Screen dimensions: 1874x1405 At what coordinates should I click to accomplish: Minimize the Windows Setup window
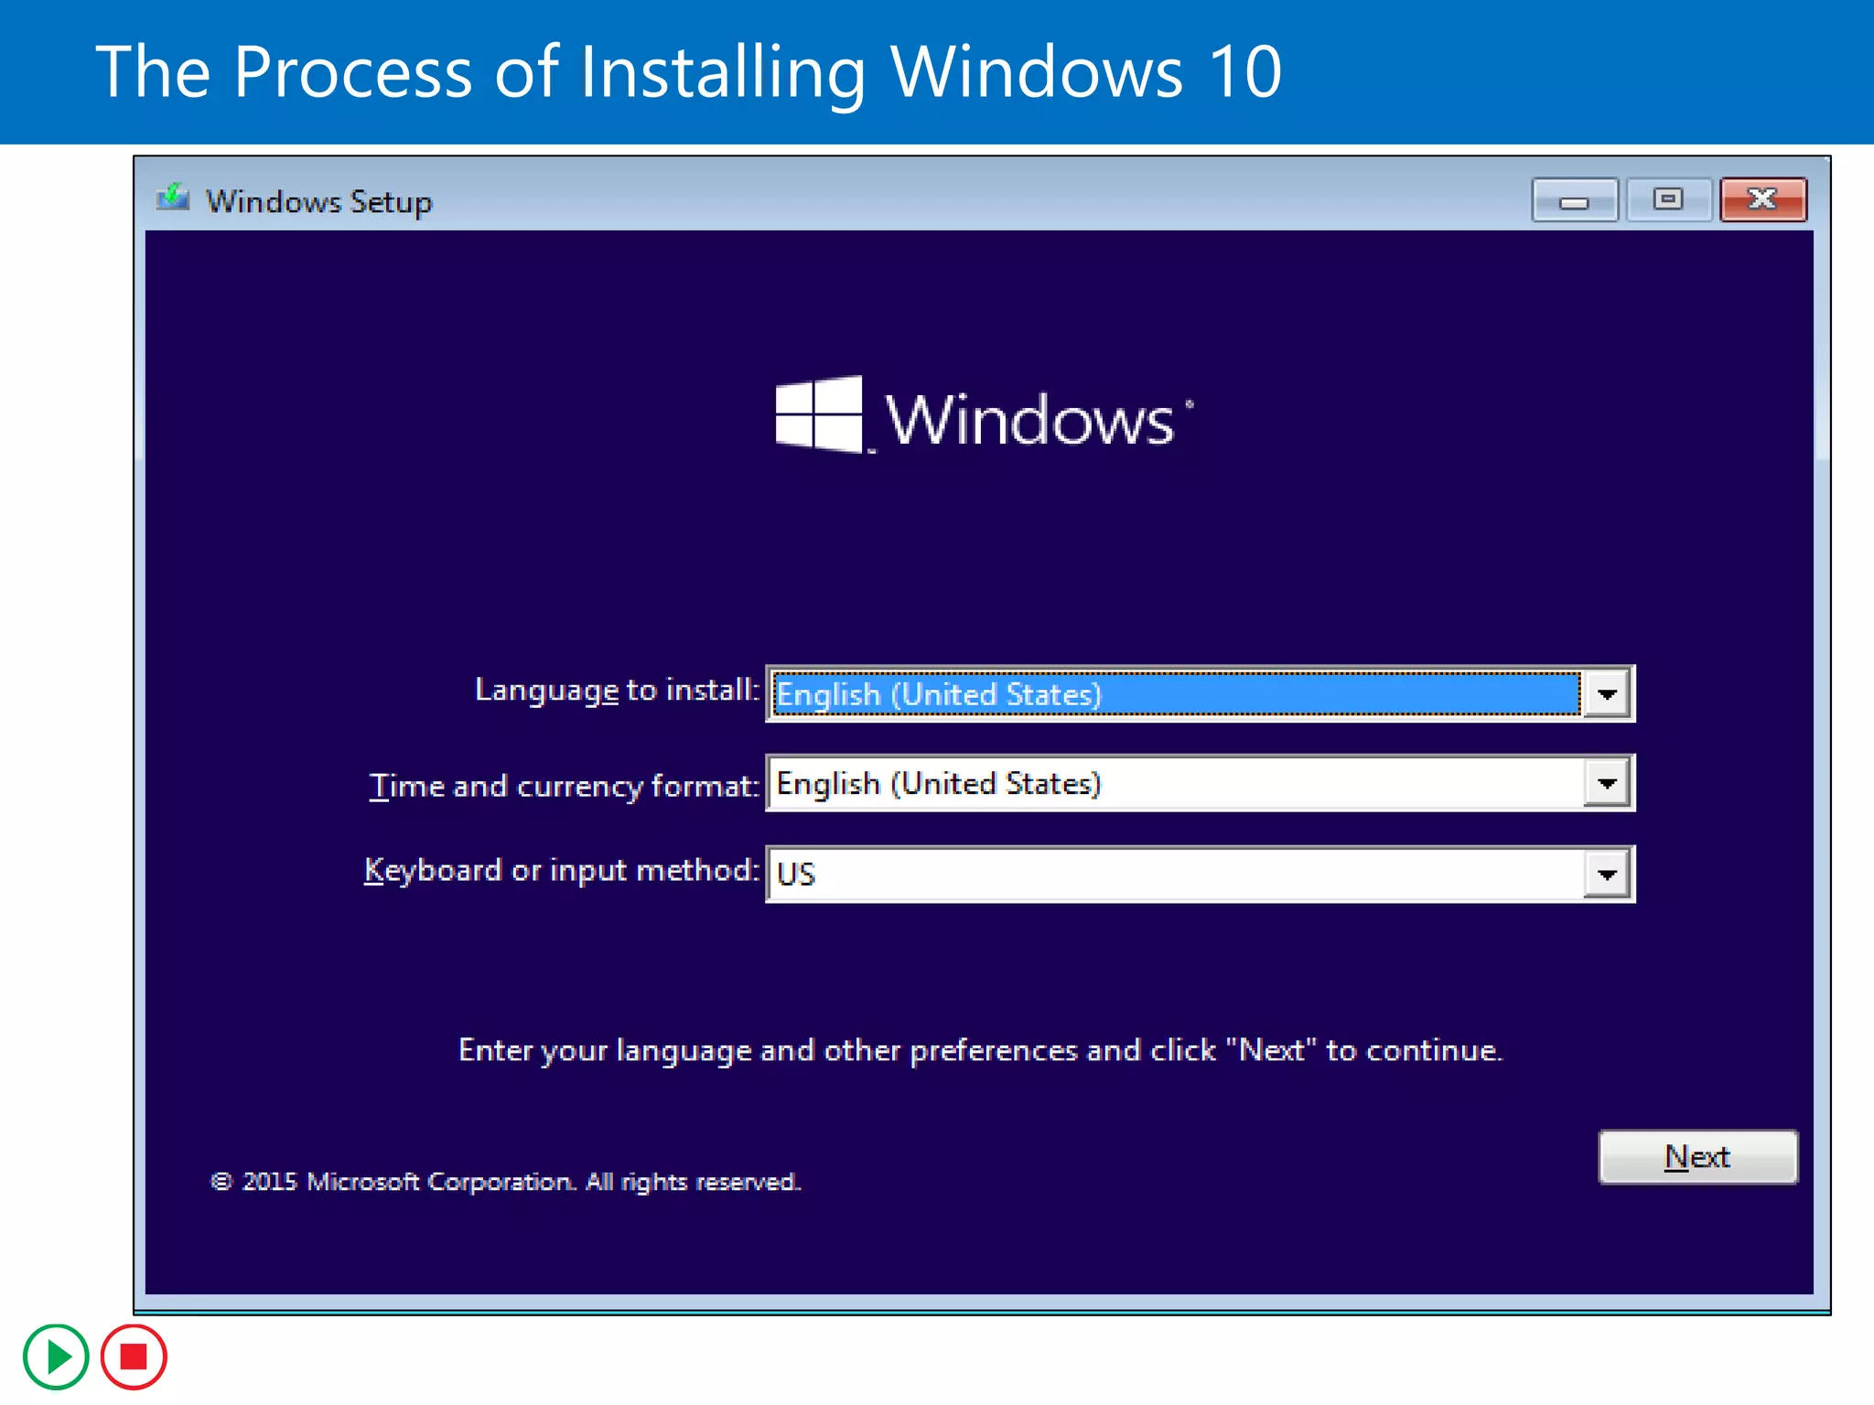[1575, 200]
